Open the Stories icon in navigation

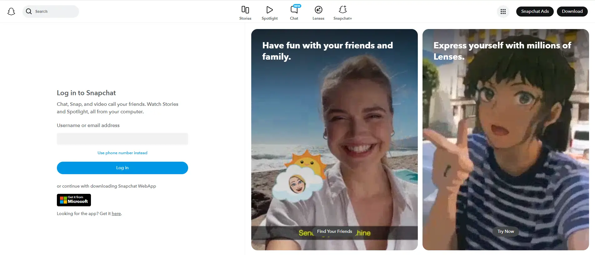[245, 10]
